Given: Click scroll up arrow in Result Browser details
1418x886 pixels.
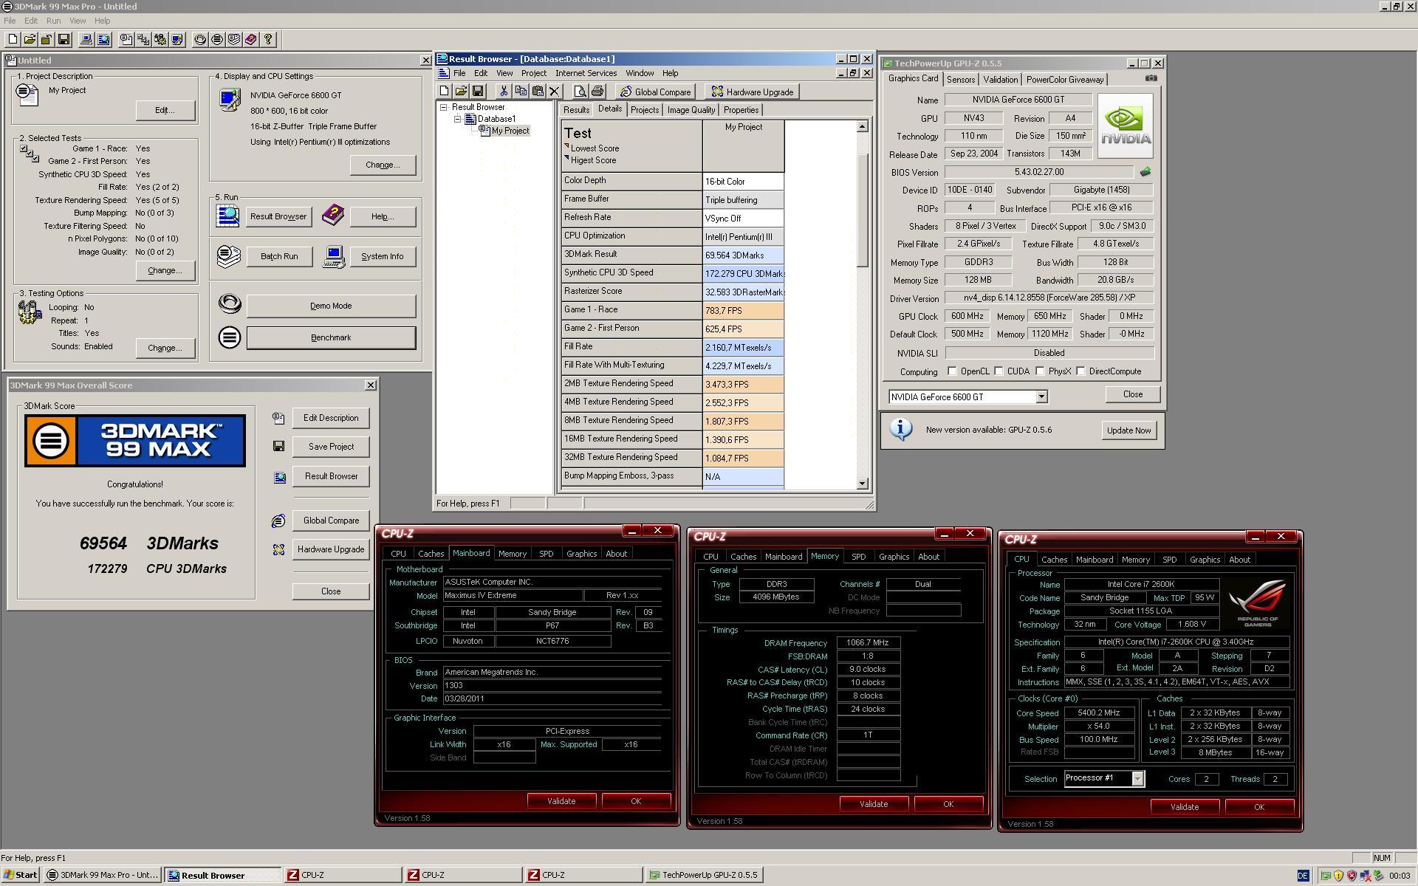Looking at the screenshot, I should (x=862, y=127).
